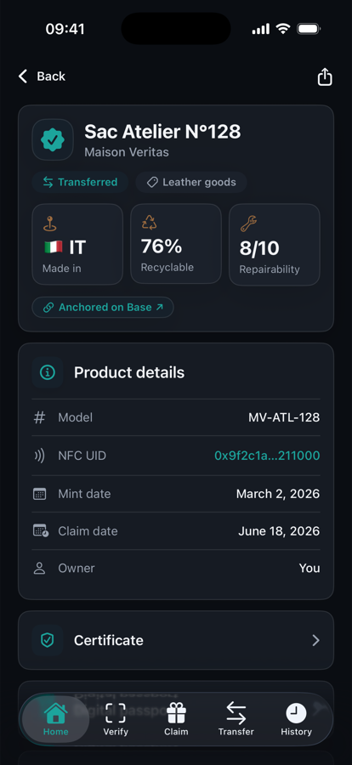Tap the Product details info icon
Screen dimensions: 352x765
[x=48, y=372]
